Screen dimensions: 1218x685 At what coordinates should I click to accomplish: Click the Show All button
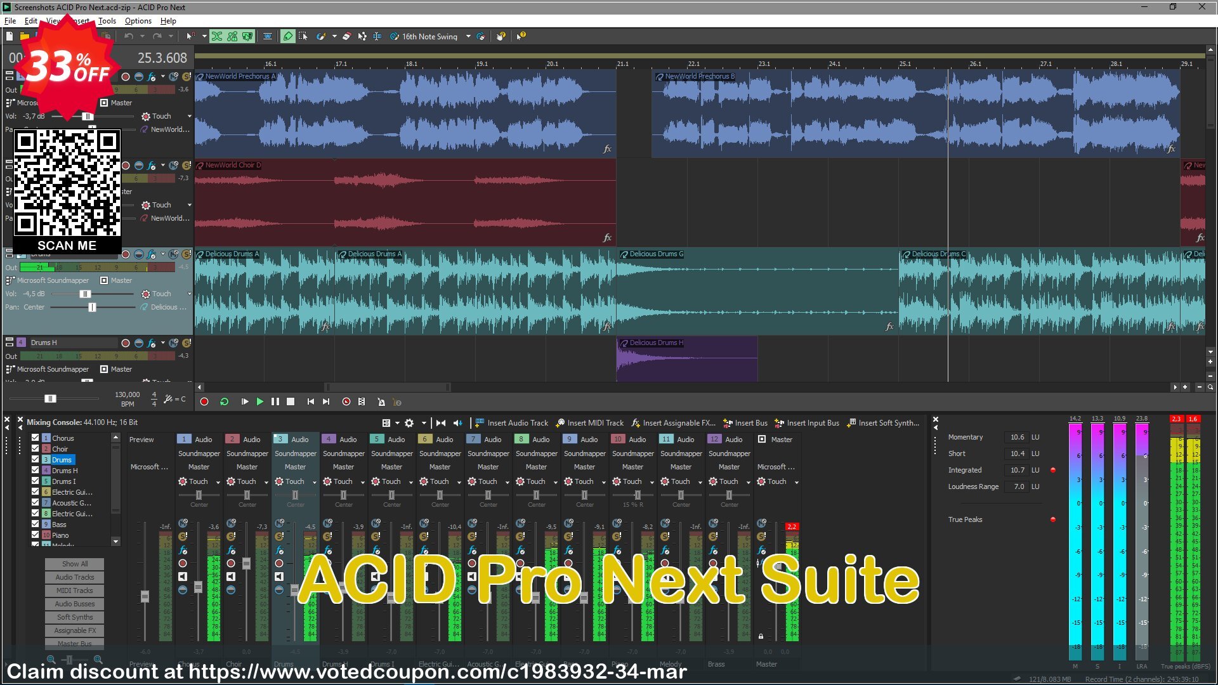74,564
